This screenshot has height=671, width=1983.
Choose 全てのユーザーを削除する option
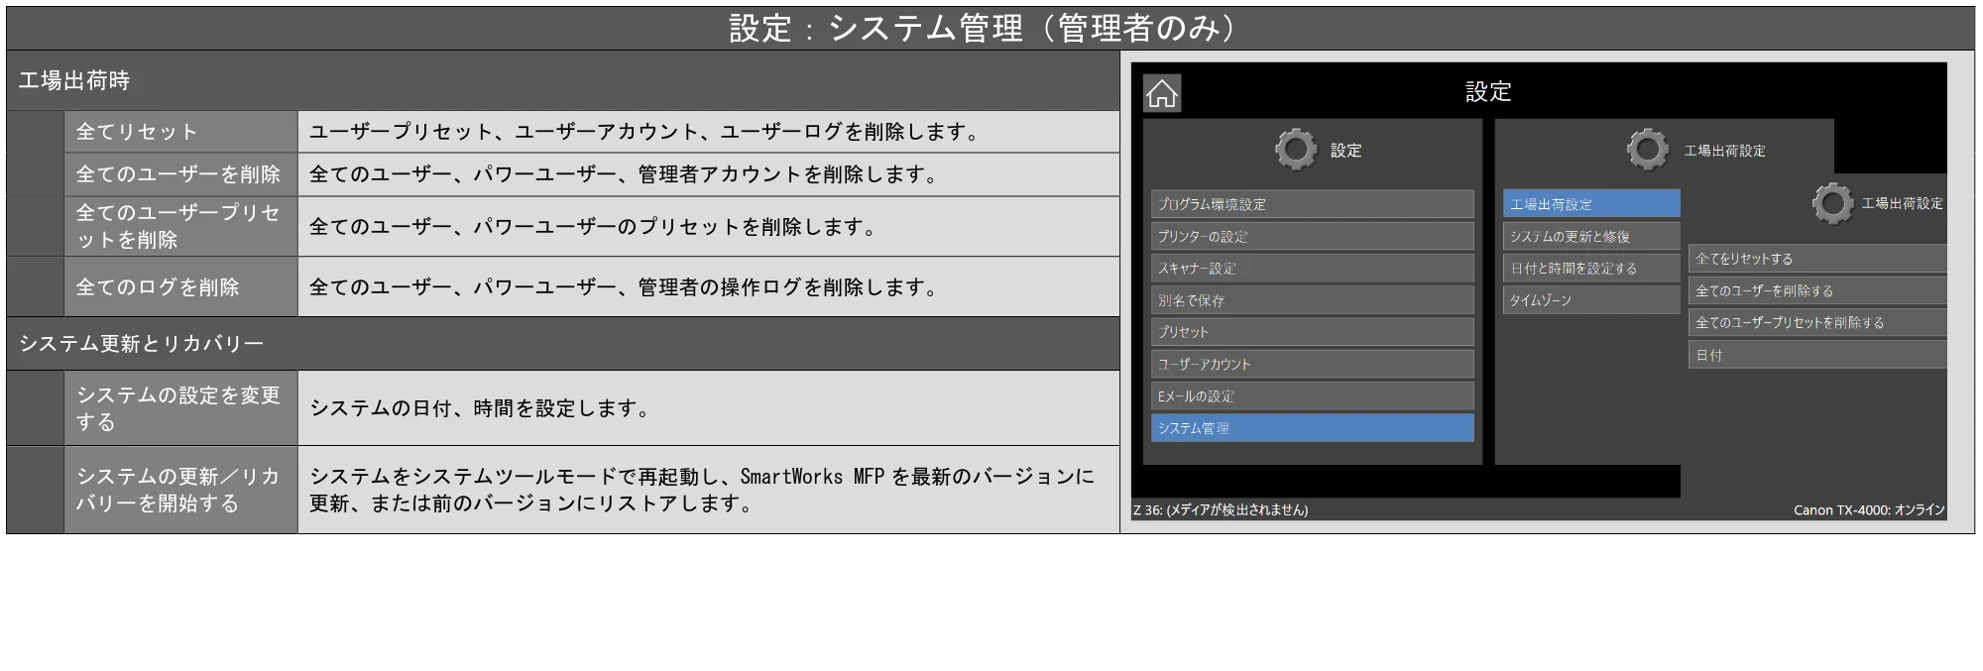[1817, 290]
